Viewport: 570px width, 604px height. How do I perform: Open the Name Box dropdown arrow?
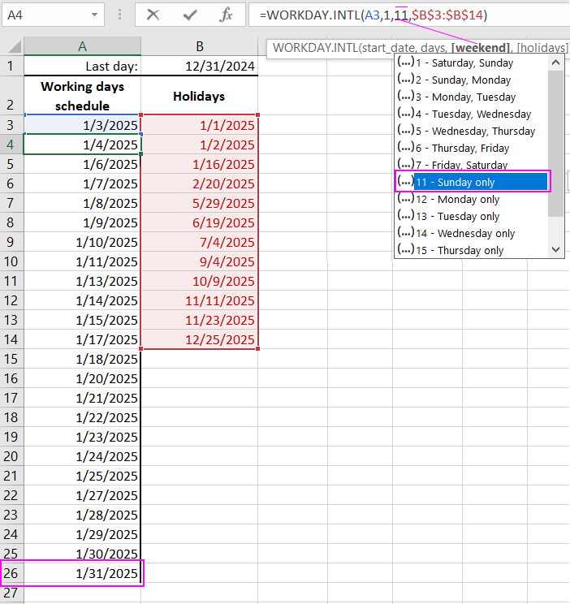coord(94,15)
